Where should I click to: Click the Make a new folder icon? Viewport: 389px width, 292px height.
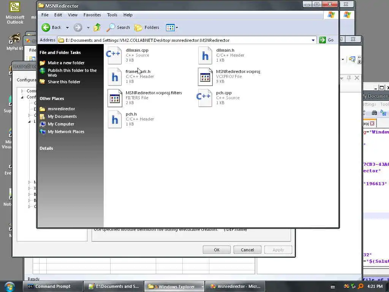click(x=43, y=63)
